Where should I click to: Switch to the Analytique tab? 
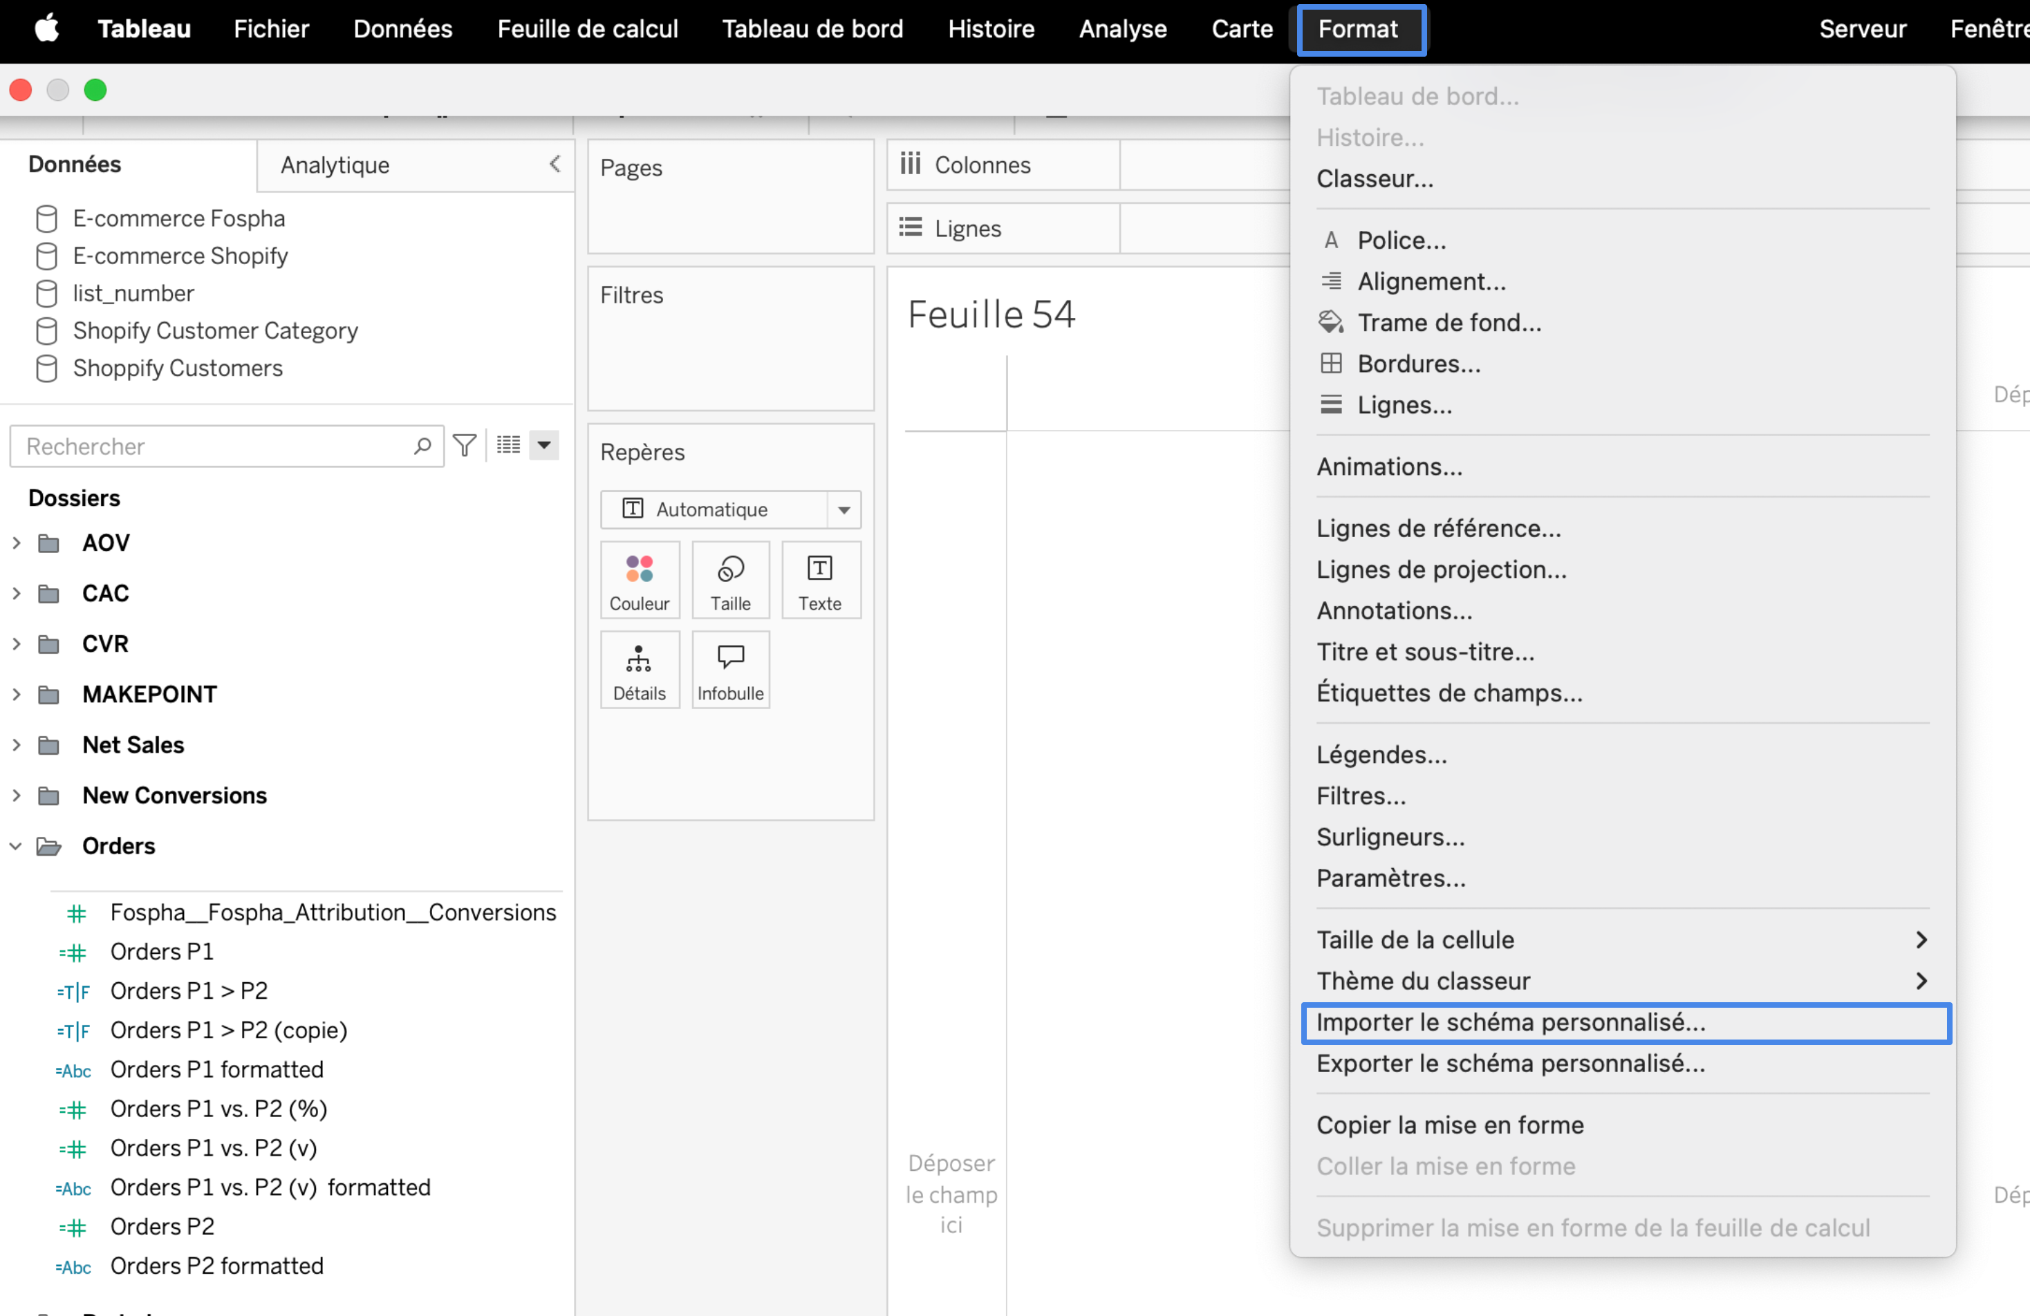335,165
